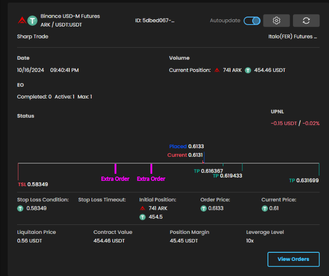Click Tether icon beside Current Price 0.61
329x276 pixels.
click(265, 208)
